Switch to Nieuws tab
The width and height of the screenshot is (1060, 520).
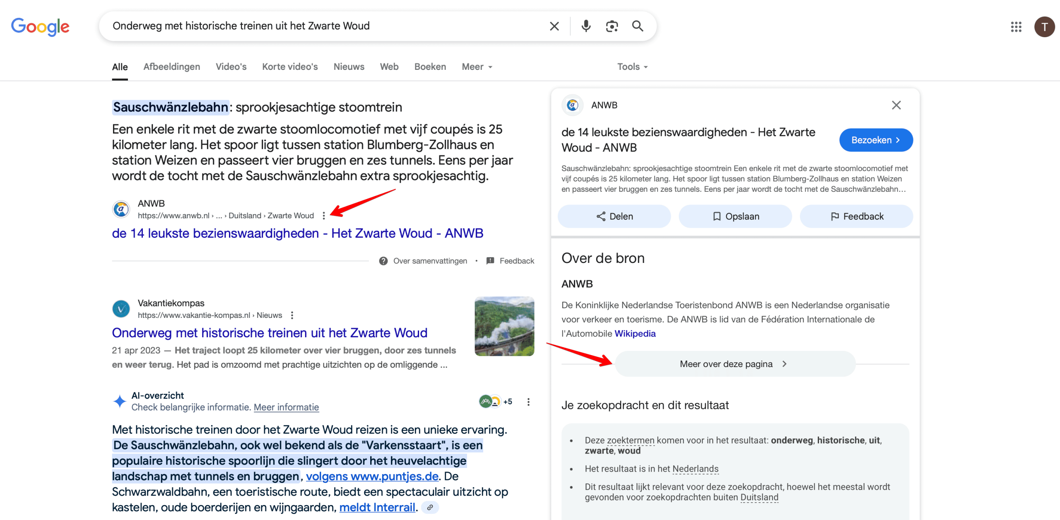point(349,67)
